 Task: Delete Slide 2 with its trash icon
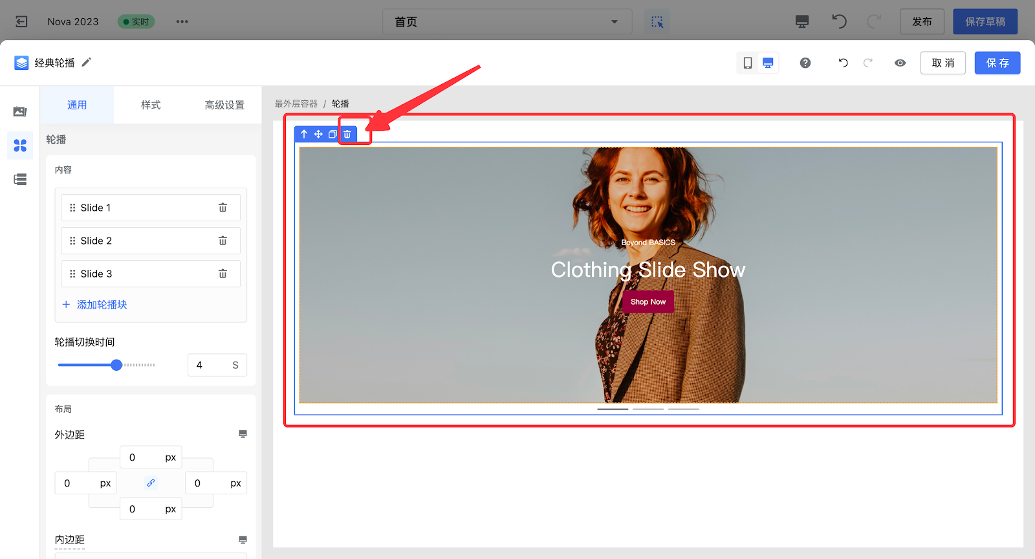click(x=223, y=241)
